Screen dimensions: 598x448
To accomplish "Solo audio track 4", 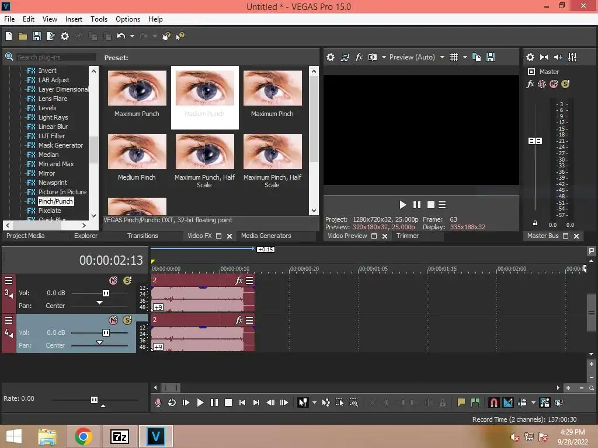I will pyautogui.click(x=127, y=320).
